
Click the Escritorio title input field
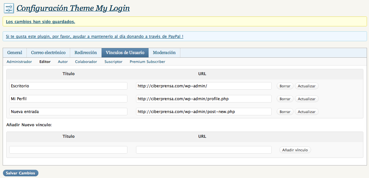68,86
